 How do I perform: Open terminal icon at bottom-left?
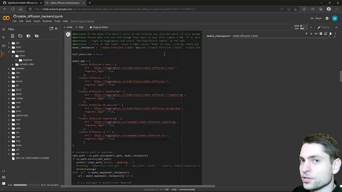(4, 183)
